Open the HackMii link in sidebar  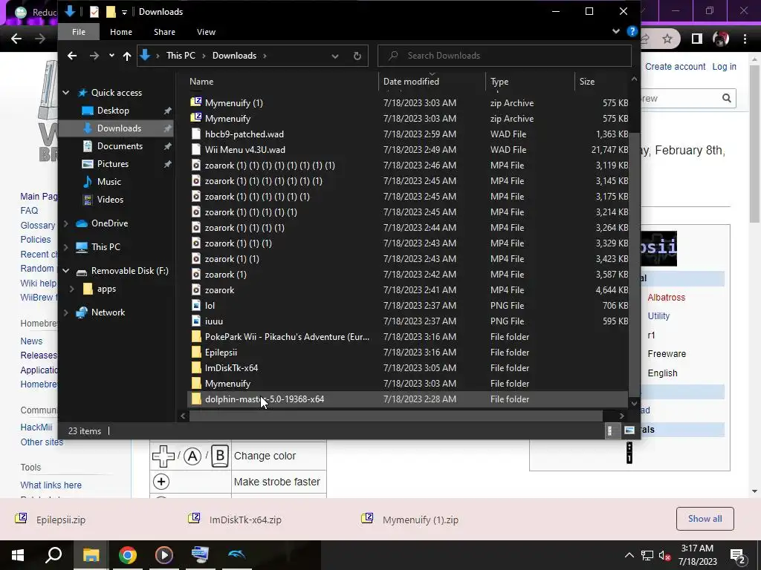click(x=36, y=427)
